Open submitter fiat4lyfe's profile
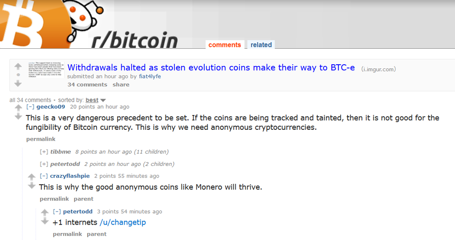Screen dimensions: 455x240 (x=150, y=76)
